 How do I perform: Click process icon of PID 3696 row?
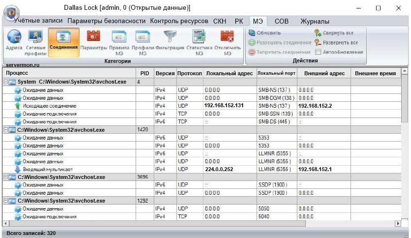coord(12,177)
